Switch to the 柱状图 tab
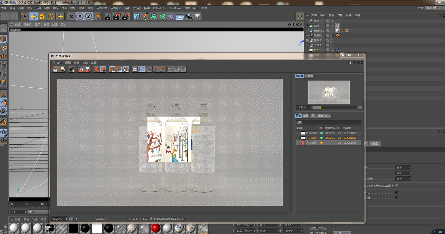Image resolution: width=445 pixels, height=234 pixels. (x=309, y=76)
